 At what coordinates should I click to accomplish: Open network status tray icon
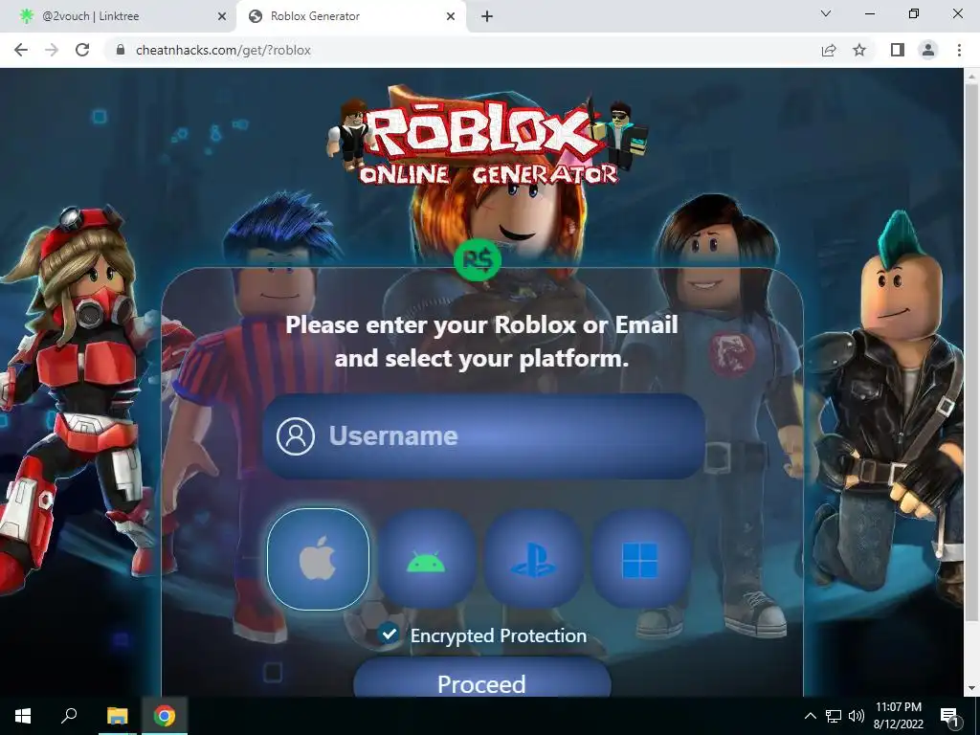click(834, 716)
